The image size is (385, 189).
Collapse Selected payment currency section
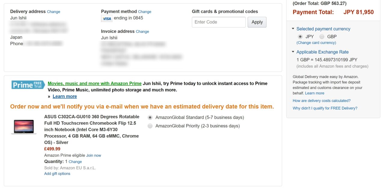click(x=293, y=29)
